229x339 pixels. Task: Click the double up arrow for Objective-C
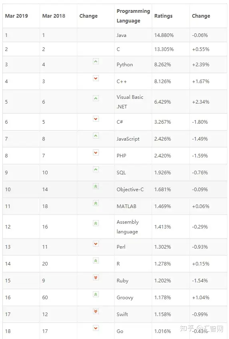(x=96, y=186)
